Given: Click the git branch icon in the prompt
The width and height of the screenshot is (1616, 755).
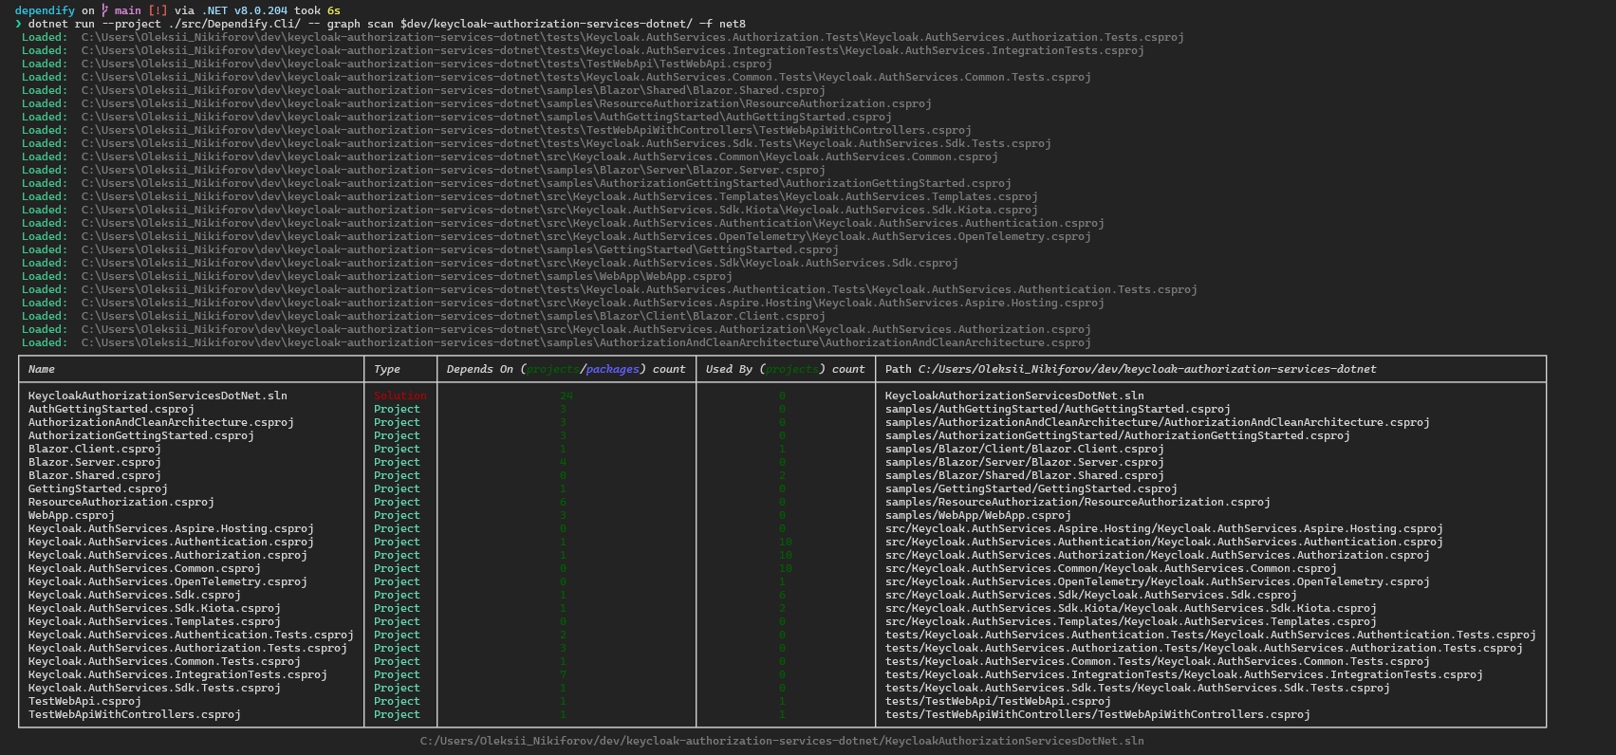Looking at the screenshot, I should (x=105, y=10).
